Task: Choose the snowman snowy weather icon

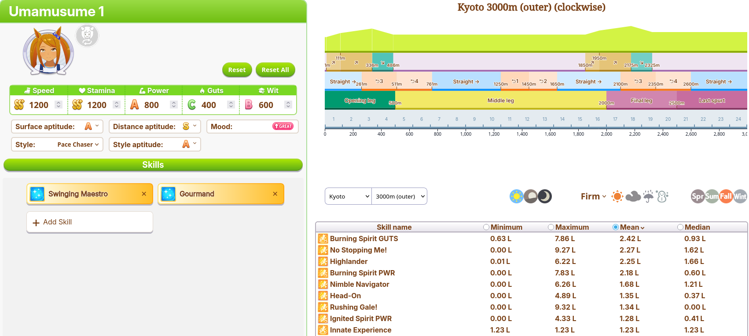Action: [662, 196]
